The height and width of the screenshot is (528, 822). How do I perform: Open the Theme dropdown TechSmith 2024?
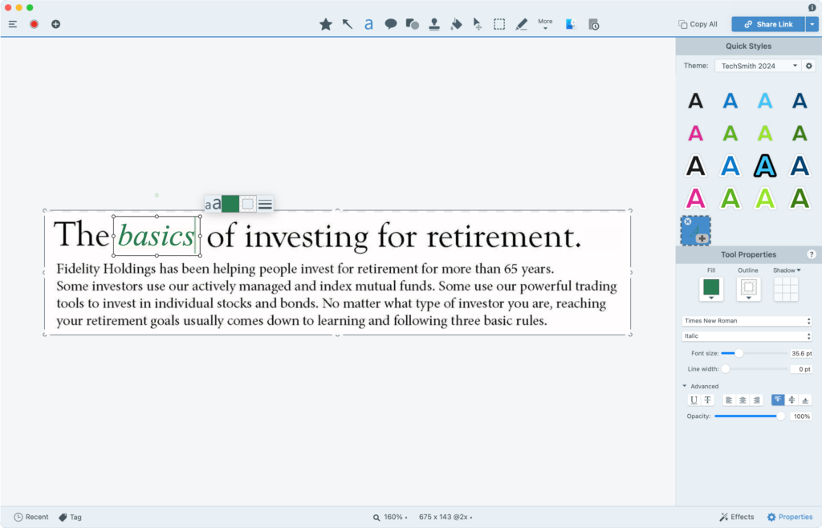point(758,66)
